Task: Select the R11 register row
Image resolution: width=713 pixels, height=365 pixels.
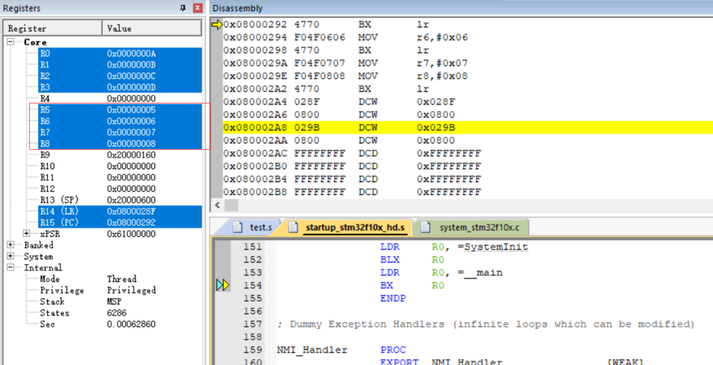Action: tap(120, 177)
